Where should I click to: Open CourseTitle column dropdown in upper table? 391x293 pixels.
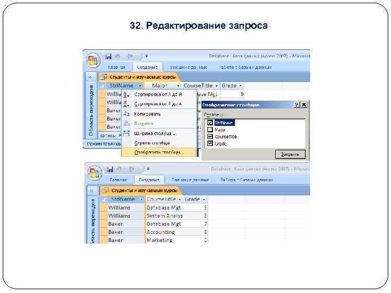pos(217,86)
